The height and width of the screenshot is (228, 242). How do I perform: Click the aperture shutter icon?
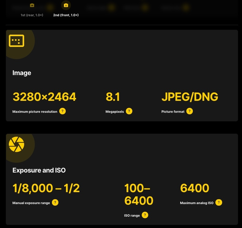coord(16,144)
